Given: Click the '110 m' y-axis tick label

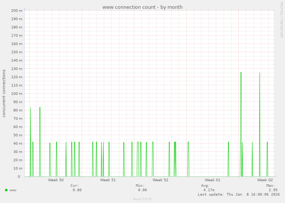Looking at the screenshot, I should 17,85.
